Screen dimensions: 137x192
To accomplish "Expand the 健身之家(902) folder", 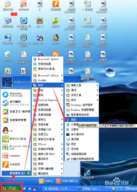I will point(48,154).
